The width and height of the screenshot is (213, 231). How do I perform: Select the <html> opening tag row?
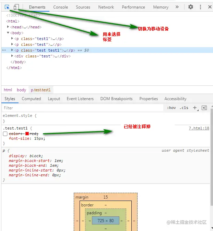pyautogui.click(x=13, y=21)
